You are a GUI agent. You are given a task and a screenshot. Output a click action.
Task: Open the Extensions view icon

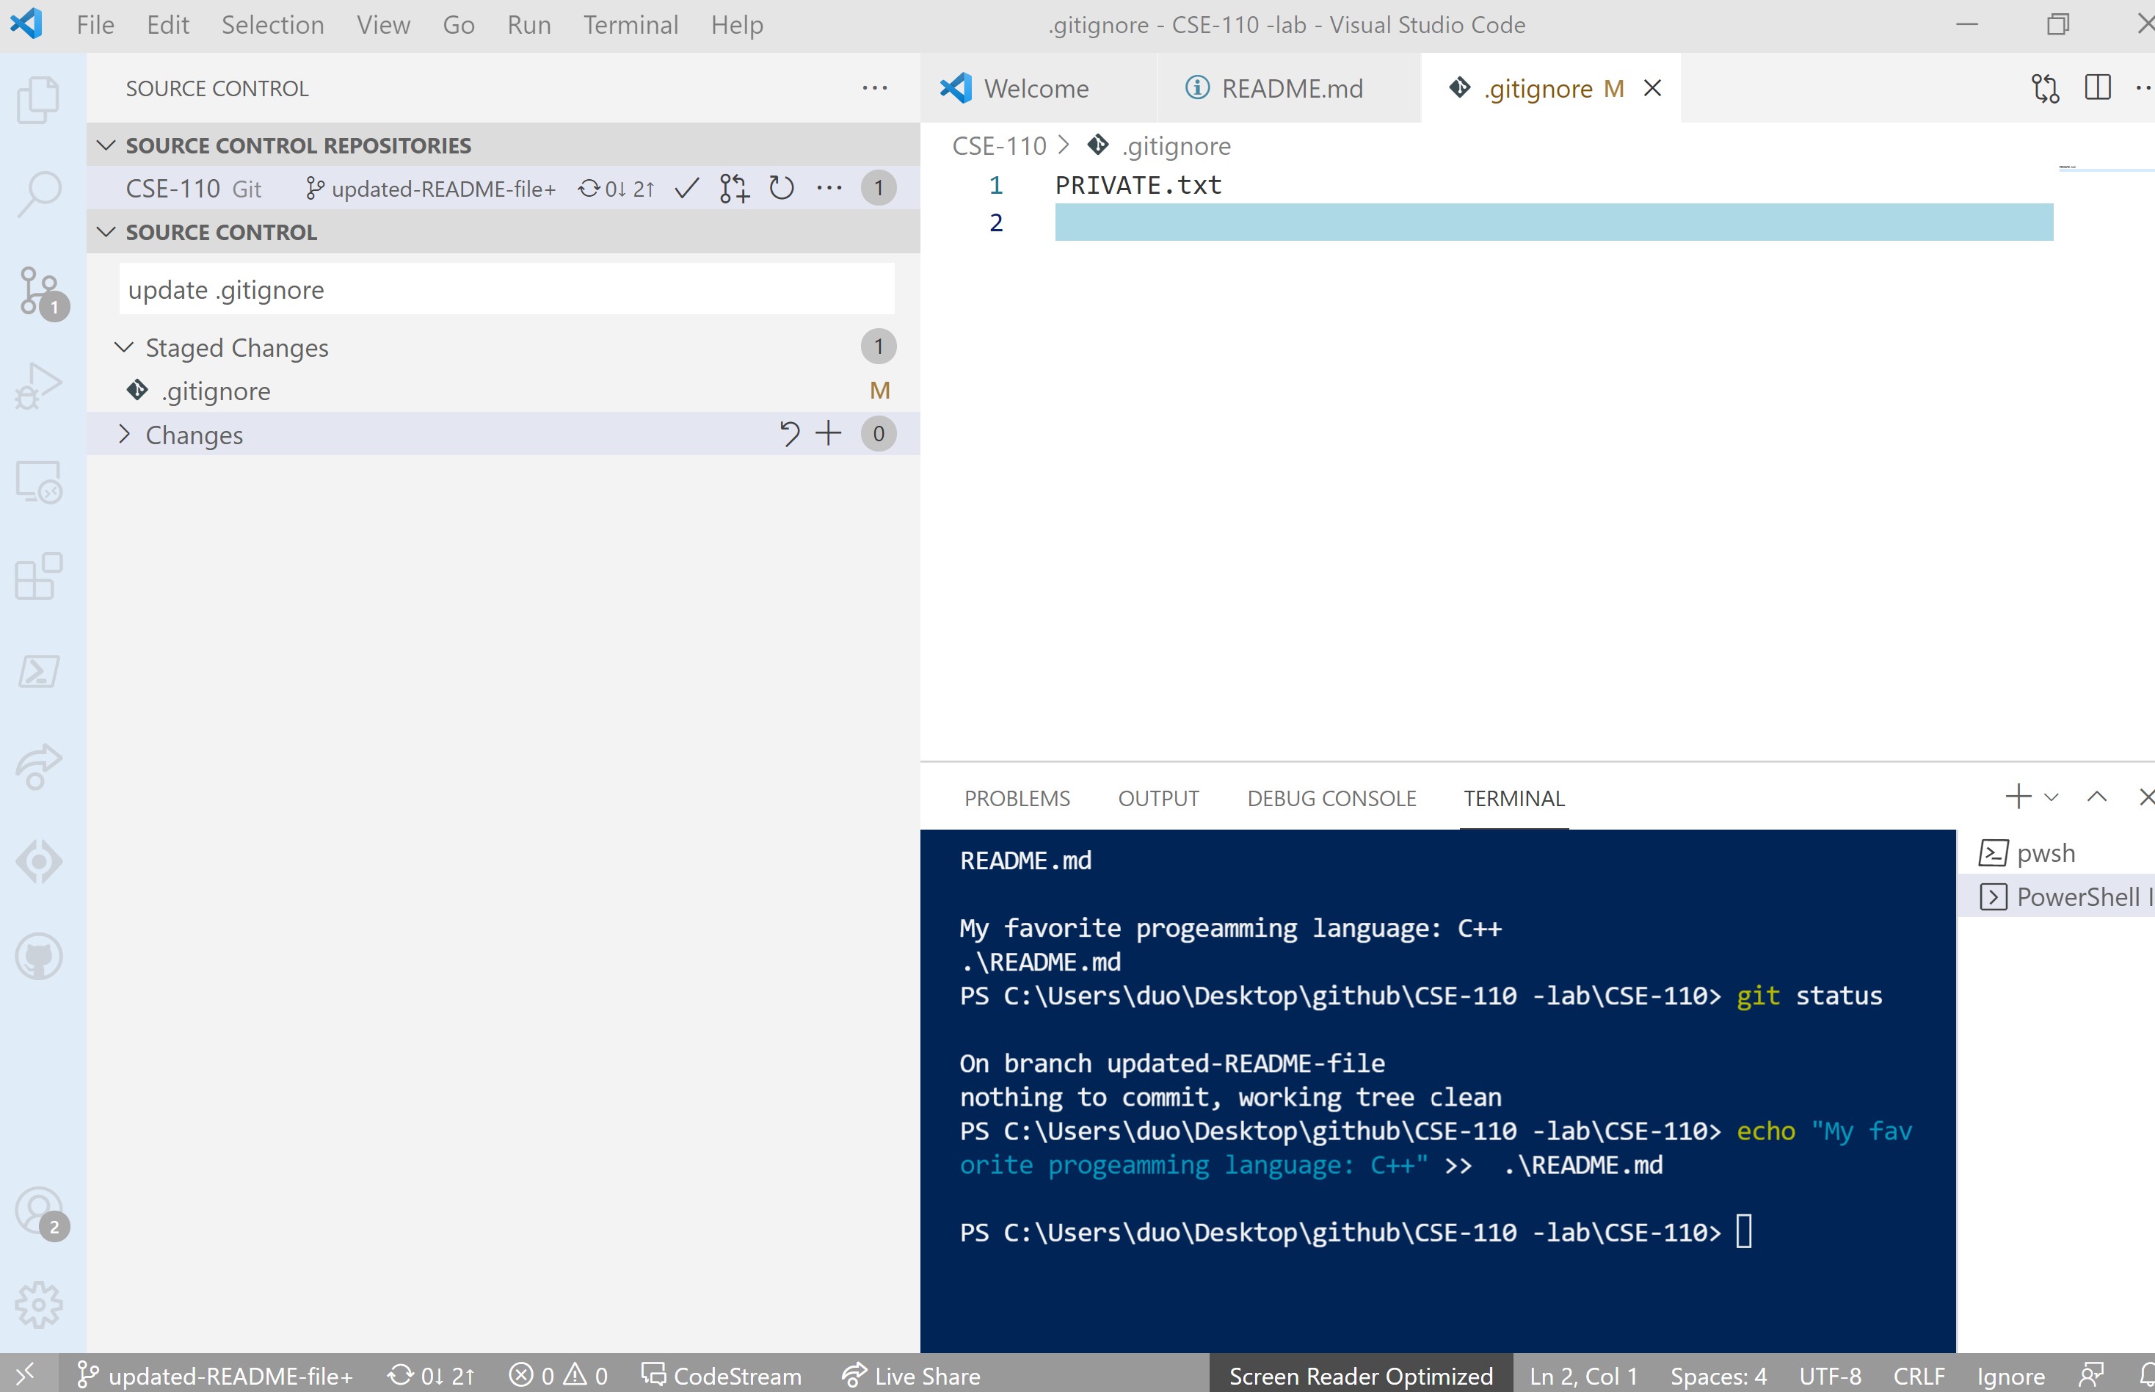click(39, 576)
